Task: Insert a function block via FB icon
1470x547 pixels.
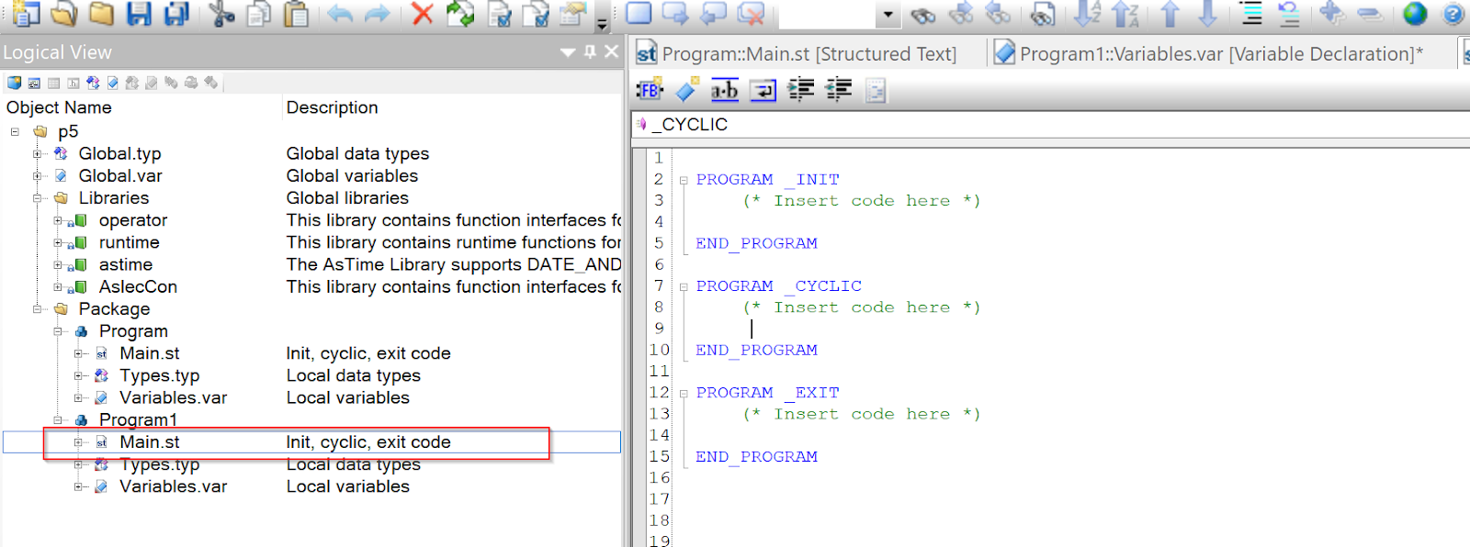Action: pyautogui.click(x=650, y=90)
